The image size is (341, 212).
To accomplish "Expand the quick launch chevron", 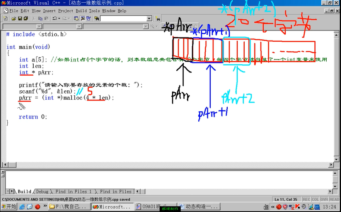I will 45,206.
